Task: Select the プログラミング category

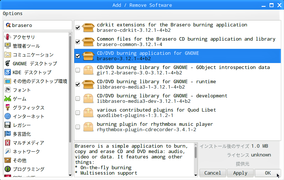Action: 29,169
